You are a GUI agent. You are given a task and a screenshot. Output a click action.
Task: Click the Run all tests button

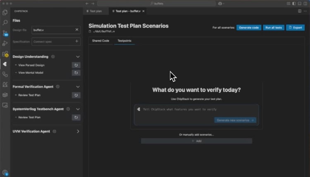(x=274, y=28)
